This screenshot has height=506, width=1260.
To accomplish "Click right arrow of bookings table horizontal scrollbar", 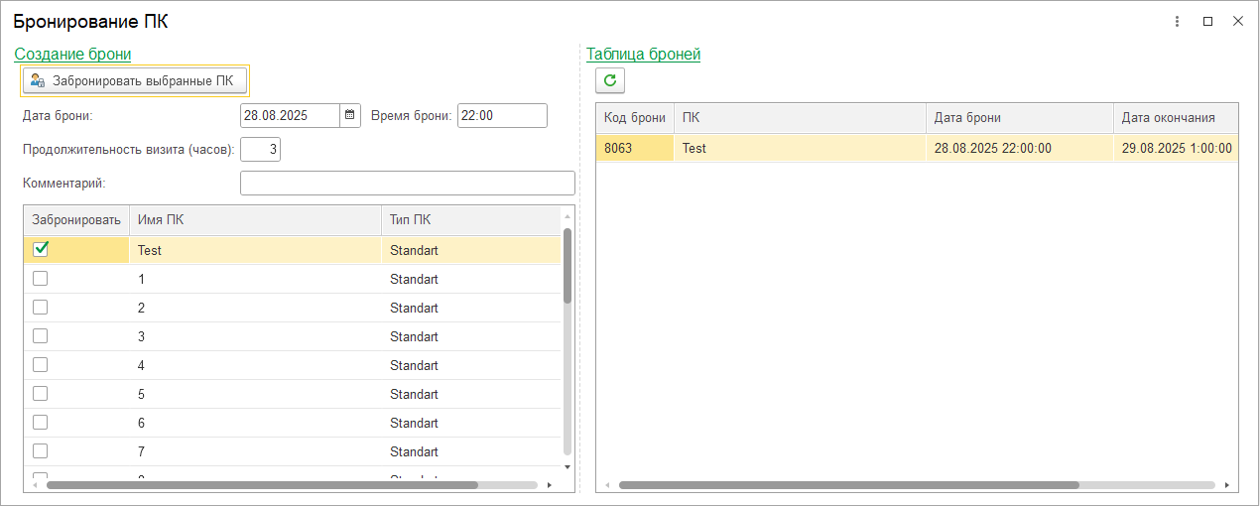I will coord(1227,485).
